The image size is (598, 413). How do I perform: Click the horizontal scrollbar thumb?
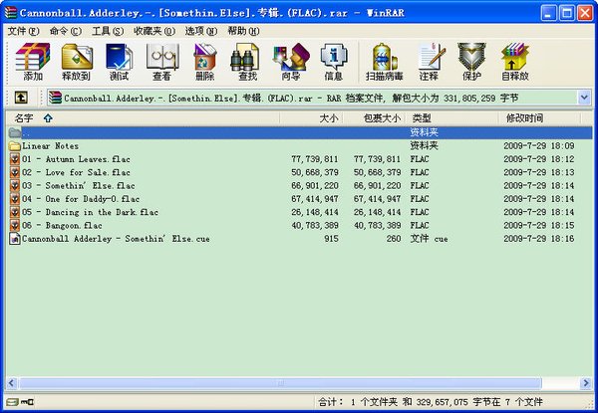point(280,383)
